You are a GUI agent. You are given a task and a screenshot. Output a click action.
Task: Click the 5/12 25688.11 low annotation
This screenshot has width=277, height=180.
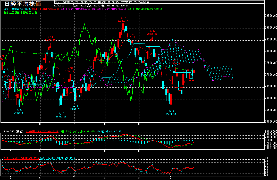[x=19, y=111]
